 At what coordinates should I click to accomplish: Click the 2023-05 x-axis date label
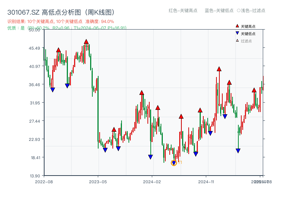click(x=98, y=182)
